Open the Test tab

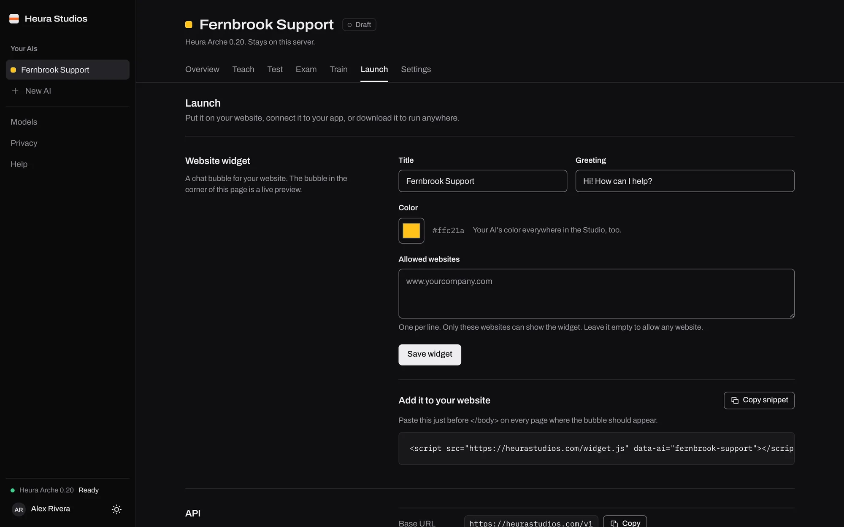[275, 69]
